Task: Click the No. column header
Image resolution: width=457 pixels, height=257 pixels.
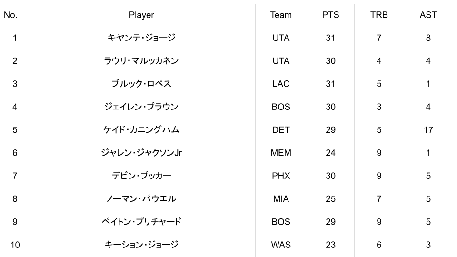Action: tap(10, 15)
